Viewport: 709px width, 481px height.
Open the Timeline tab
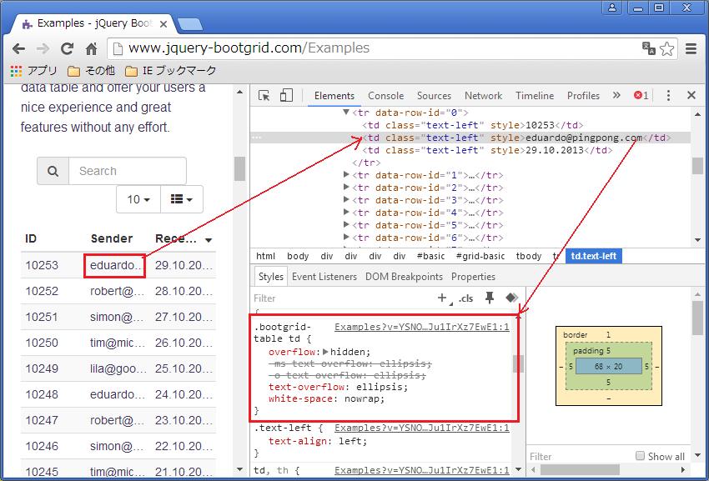click(535, 95)
